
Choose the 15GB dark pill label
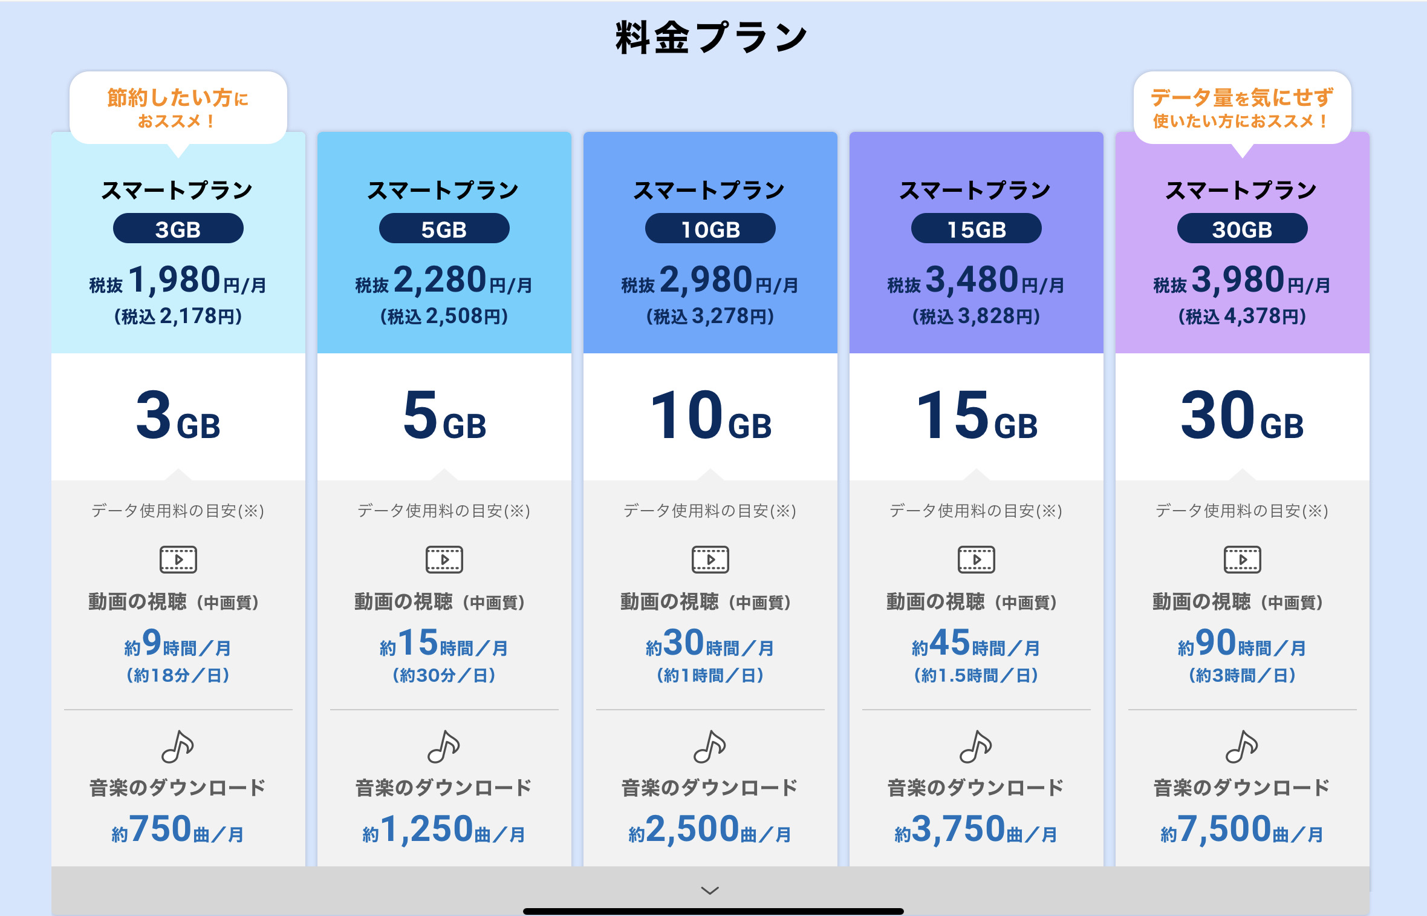(x=977, y=229)
